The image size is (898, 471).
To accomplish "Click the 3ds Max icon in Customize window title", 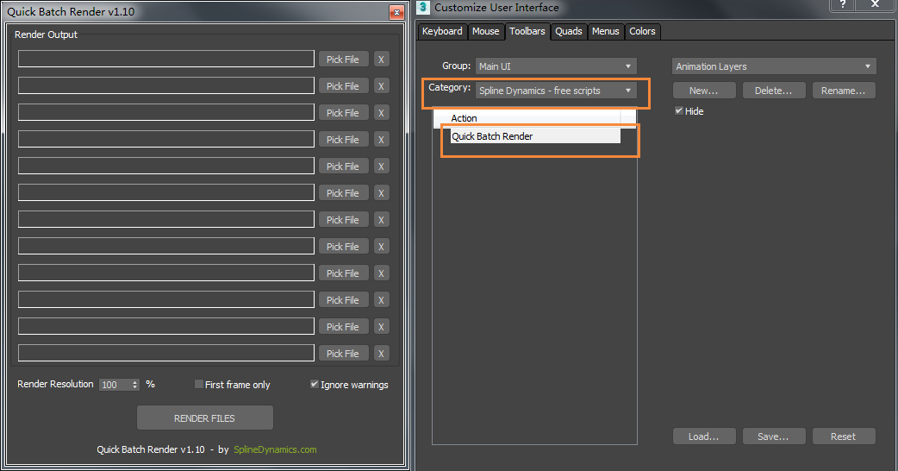I will pyautogui.click(x=423, y=8).
